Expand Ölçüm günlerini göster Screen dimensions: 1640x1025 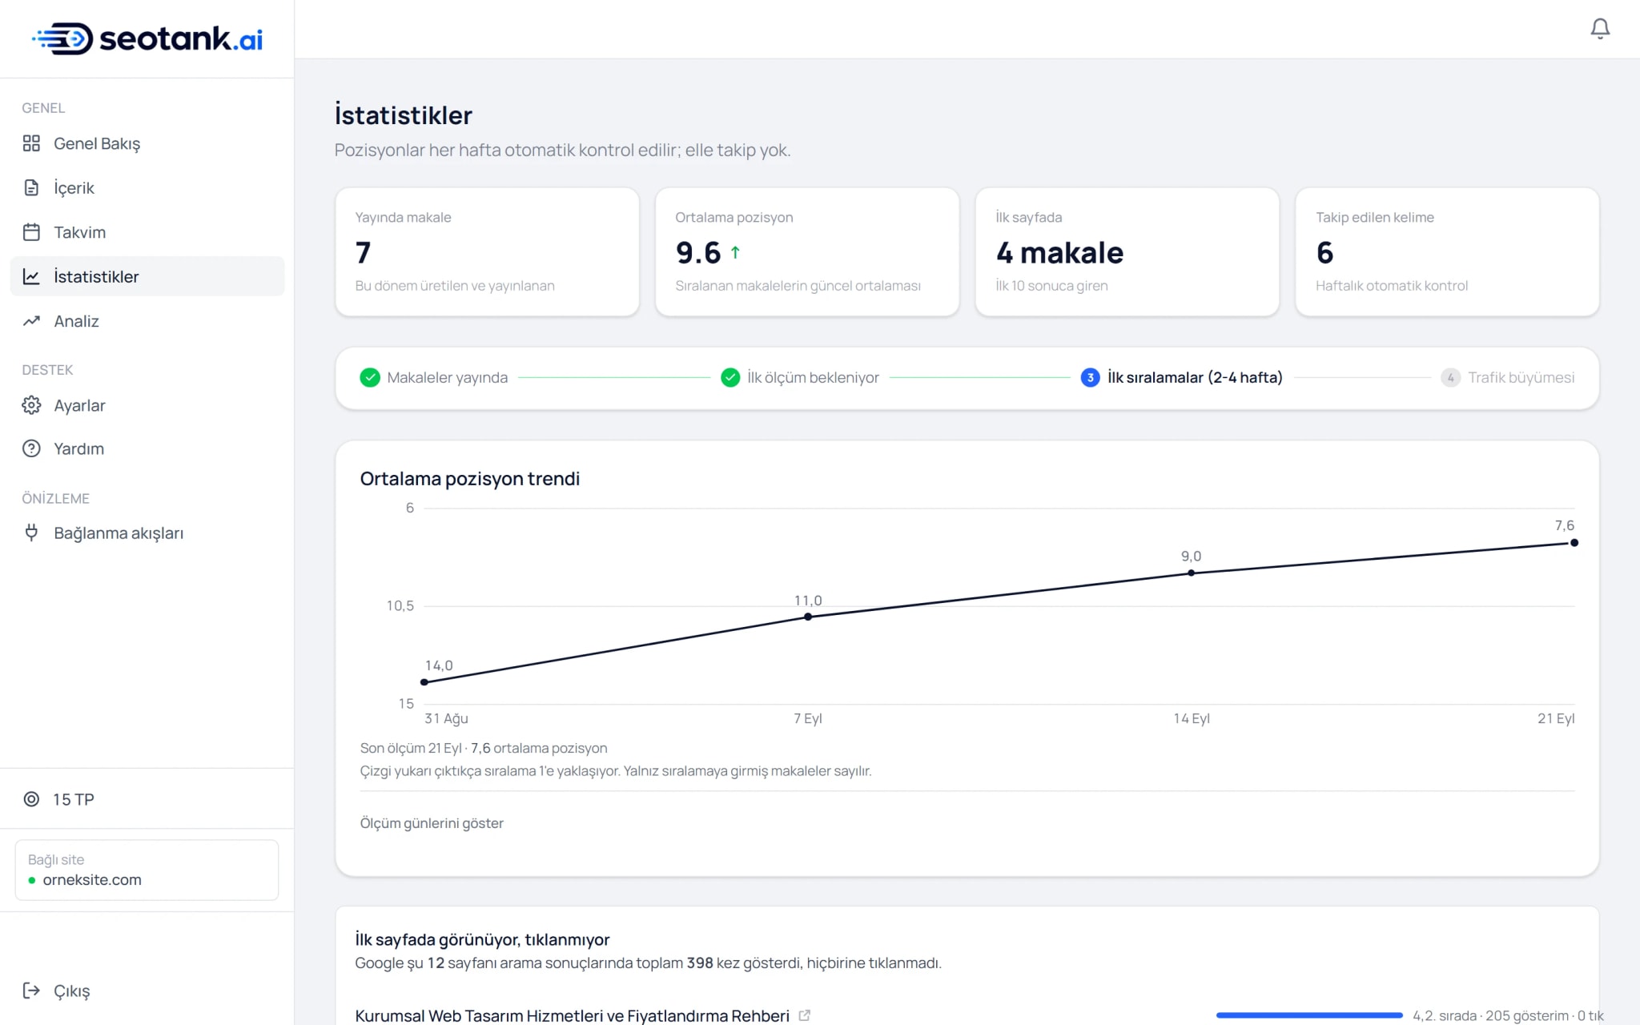pos(432,823)
